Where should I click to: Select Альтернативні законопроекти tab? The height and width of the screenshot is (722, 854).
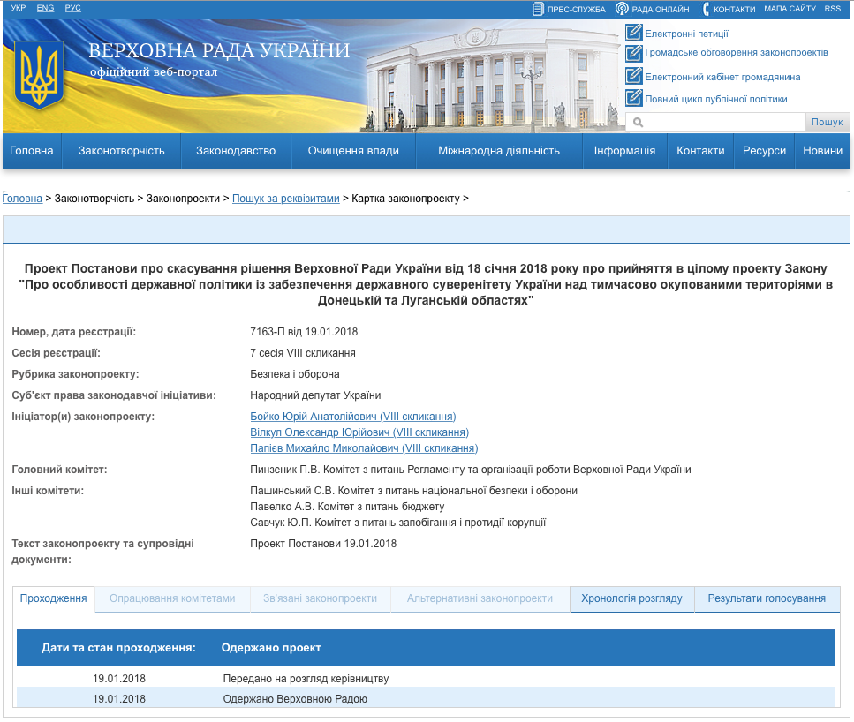480,598
